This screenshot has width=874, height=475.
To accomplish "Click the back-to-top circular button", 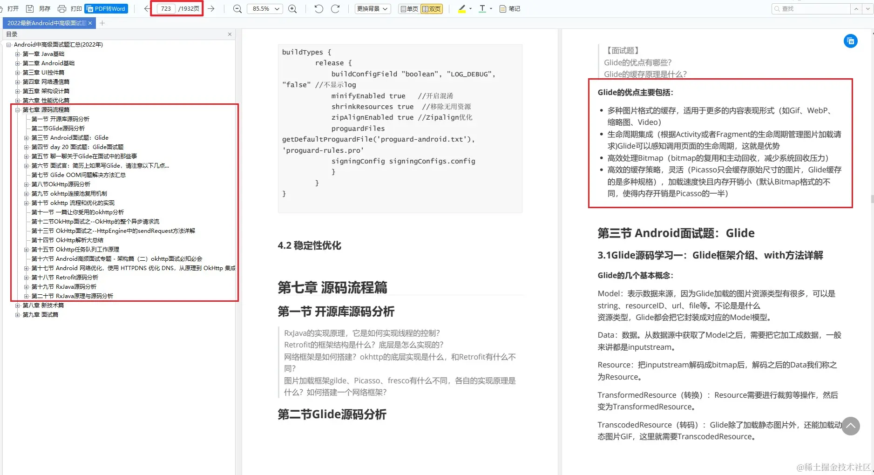I will click(851, 426).
